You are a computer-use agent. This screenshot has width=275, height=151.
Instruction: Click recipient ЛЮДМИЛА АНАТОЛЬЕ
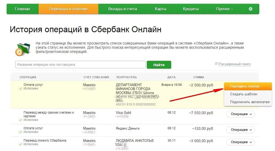coord(135,141)
